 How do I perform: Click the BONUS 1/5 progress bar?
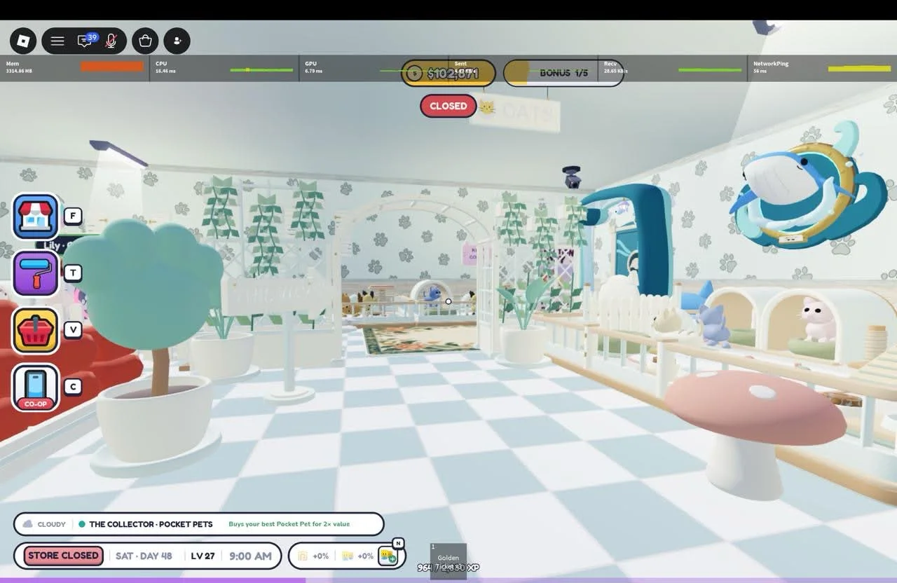[563, 73]
